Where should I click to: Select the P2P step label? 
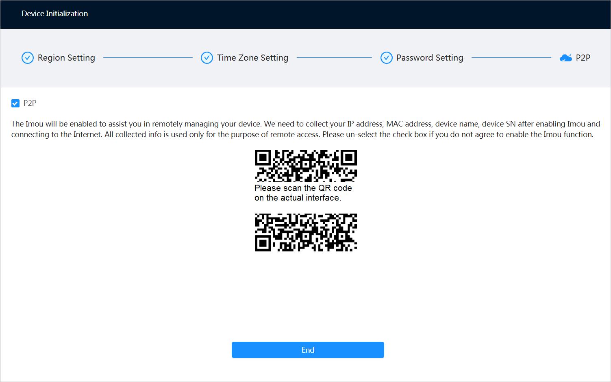click(x=583, y=58)
